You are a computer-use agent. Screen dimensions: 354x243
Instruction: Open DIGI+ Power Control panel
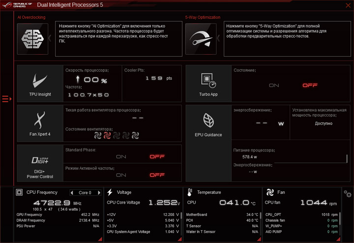pos(40,163)
